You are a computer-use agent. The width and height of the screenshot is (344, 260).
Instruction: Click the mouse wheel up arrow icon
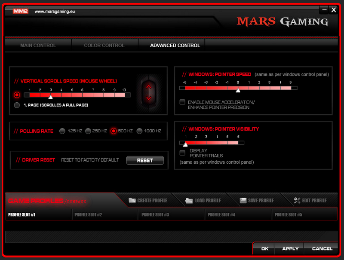[149, 86]
